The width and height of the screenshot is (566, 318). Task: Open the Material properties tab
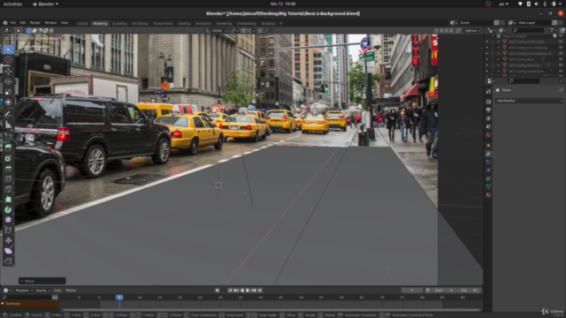point(488,195)
